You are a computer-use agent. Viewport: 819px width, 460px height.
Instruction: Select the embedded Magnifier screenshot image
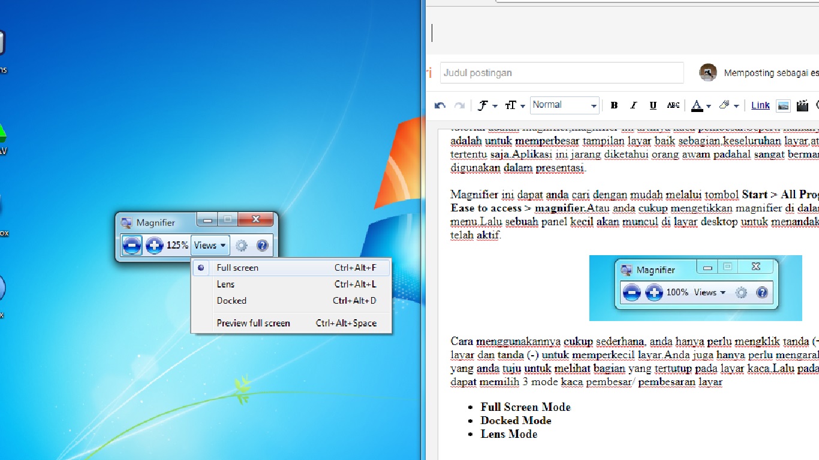pos(695,288)
